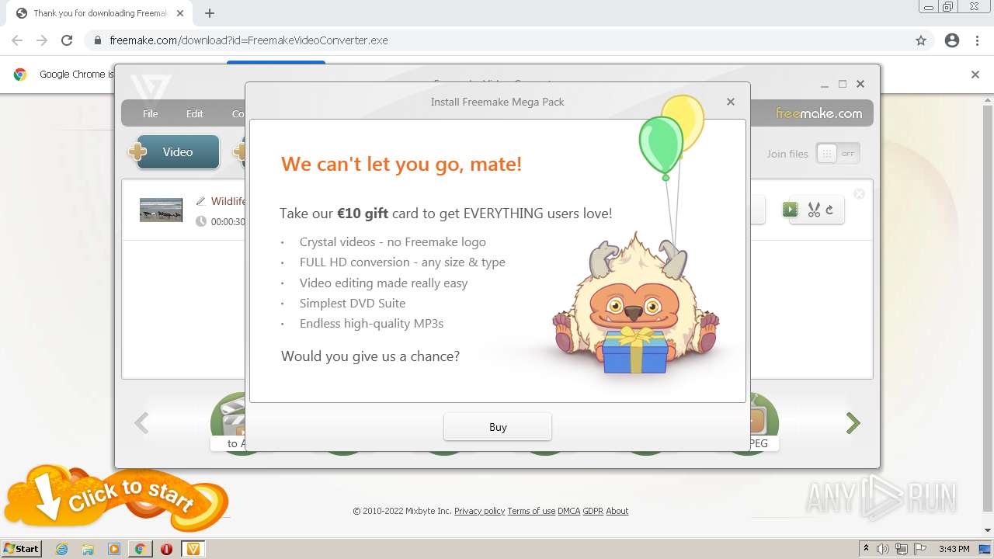Open the media player taskbar icon

pos(114,549)
